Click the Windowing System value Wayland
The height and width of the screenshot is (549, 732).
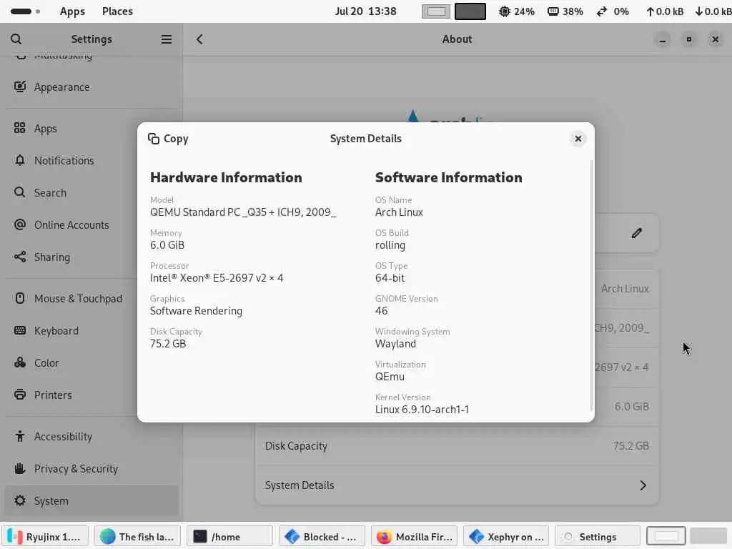click(395, 344)
